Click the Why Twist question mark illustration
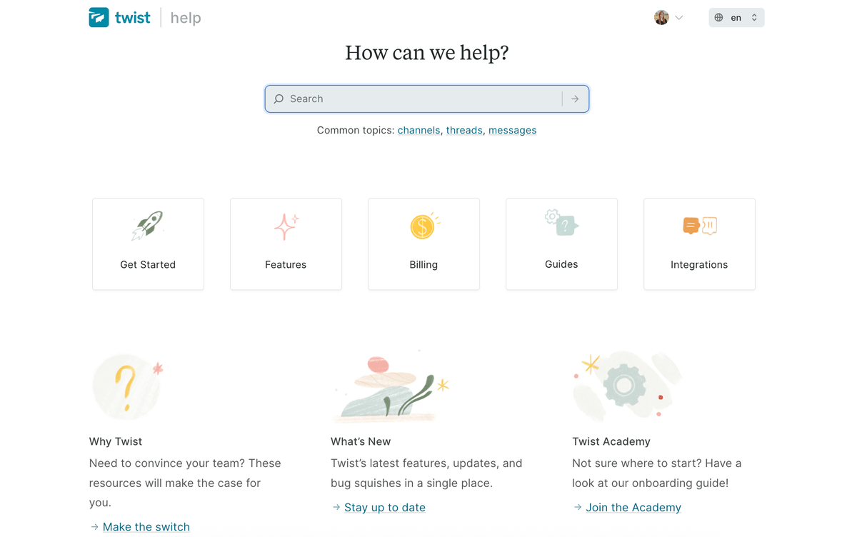 click(127, 387)
